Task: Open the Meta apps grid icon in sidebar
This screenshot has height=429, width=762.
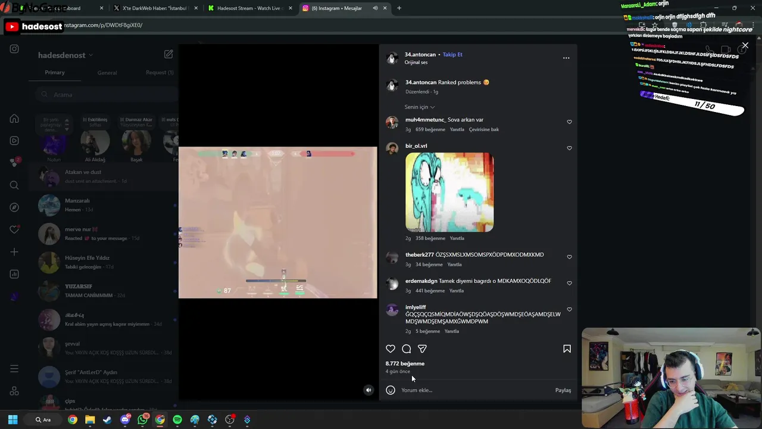Action: coord(14,391)
